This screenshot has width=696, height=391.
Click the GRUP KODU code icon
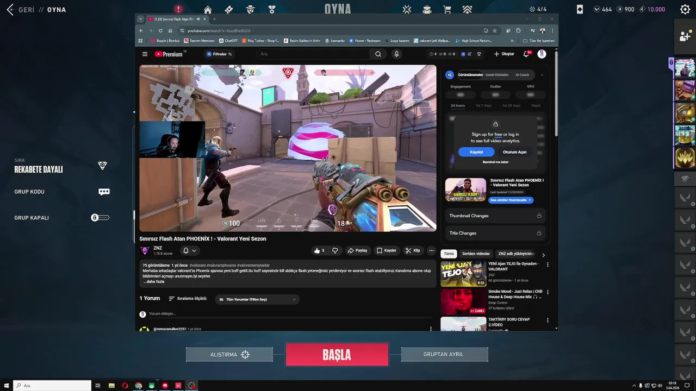(x=104, y=192)
